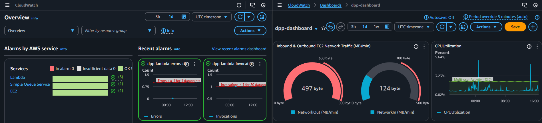The height and width of the screenshot is (123, 542).
Task: Enter full screen on dpp-dashboard
Action: [x=463, y=27]
